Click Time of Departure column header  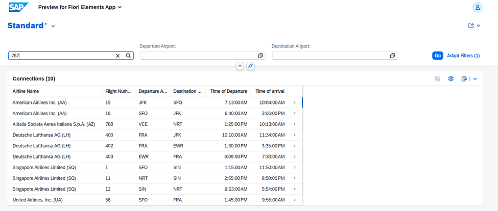click(x=228, y=91)
